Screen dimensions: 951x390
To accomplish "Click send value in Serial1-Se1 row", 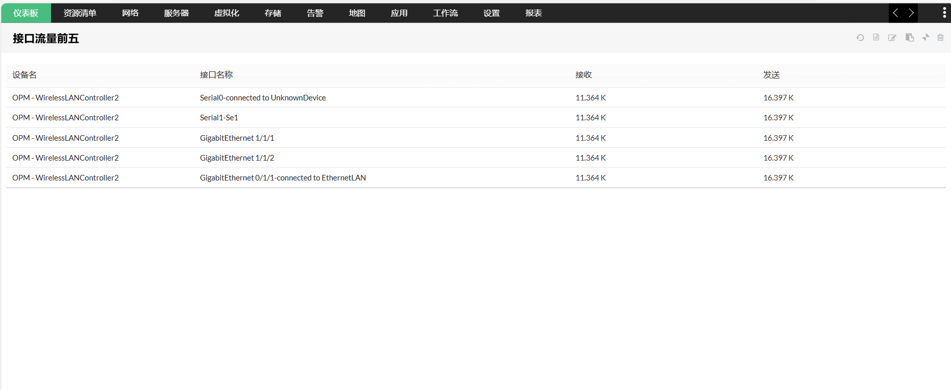I will coord(778,118).
